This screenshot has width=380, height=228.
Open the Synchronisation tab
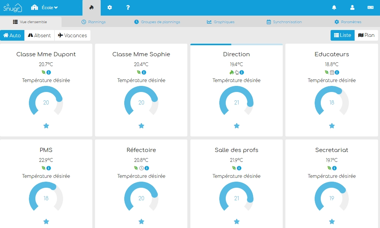click(x=284, y=22)
